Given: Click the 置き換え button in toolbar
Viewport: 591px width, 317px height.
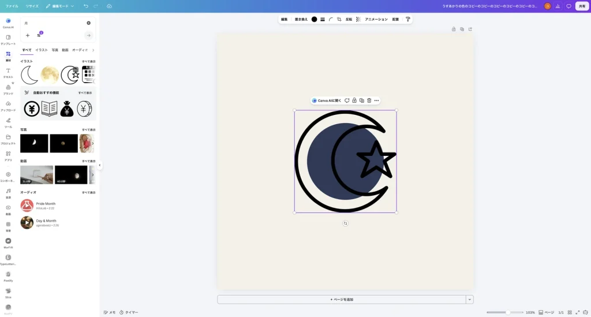Looking at the screenshot, I should 301,19.
